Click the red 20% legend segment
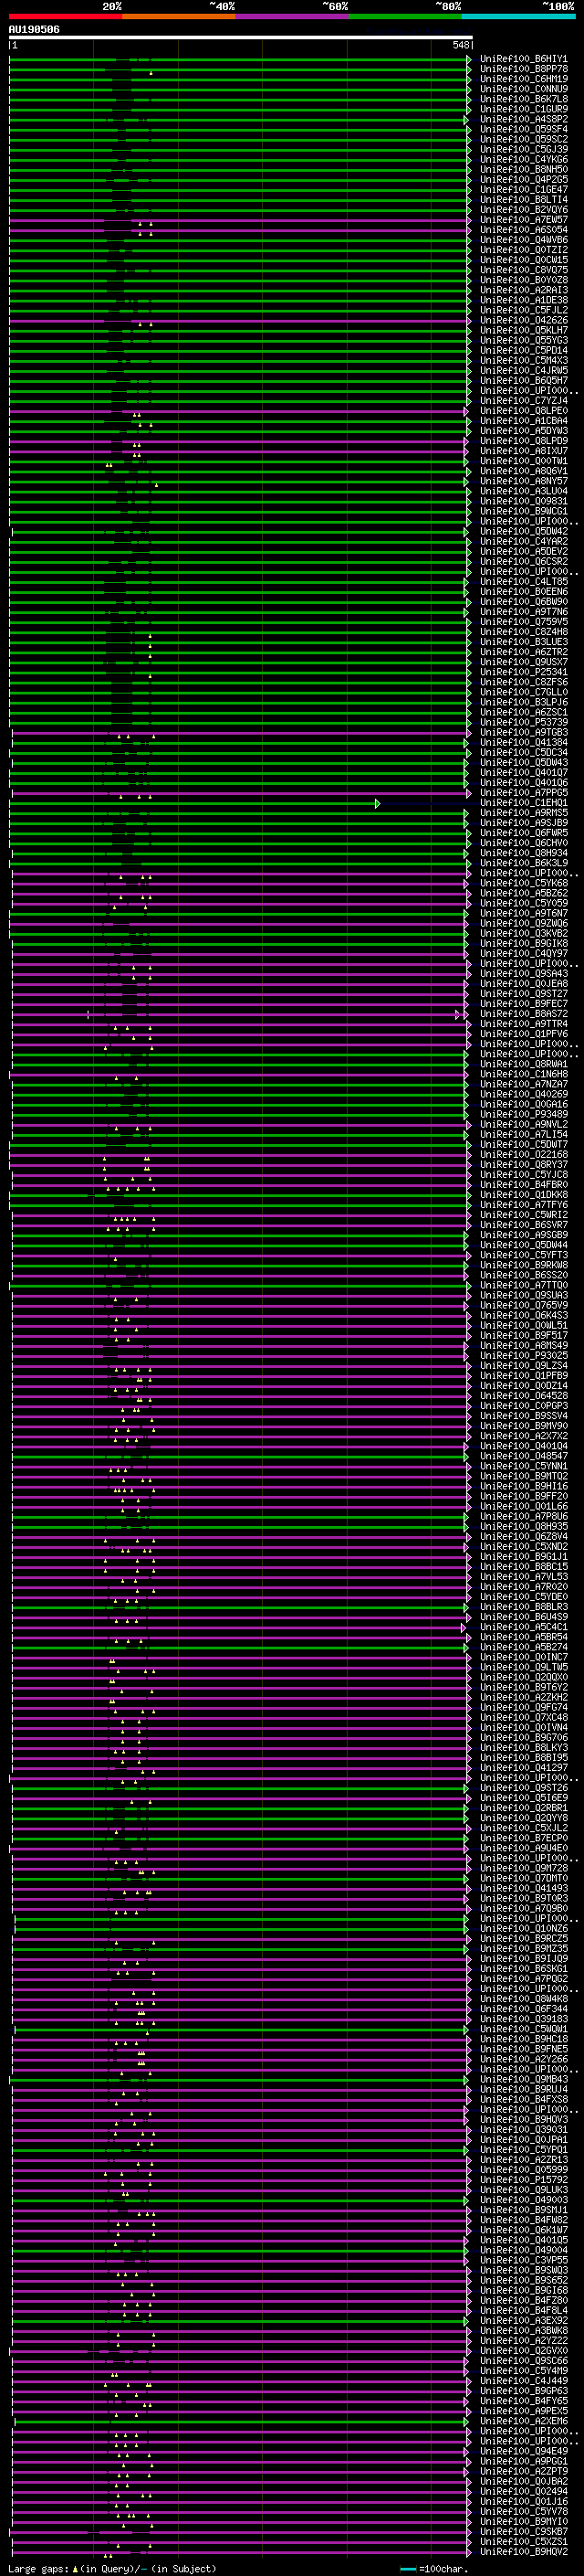The height and width of the screenshot is (2576, 584). pyautogui.click(x=65, y=16)
